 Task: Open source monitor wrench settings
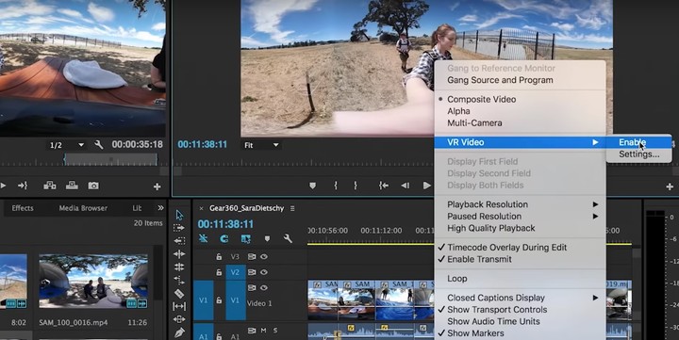99,144
